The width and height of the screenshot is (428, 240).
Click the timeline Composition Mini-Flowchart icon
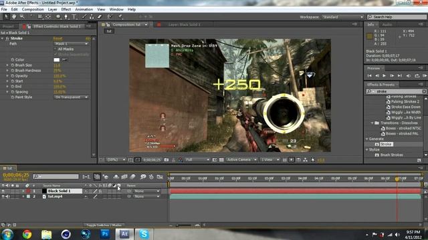[86, 177]
